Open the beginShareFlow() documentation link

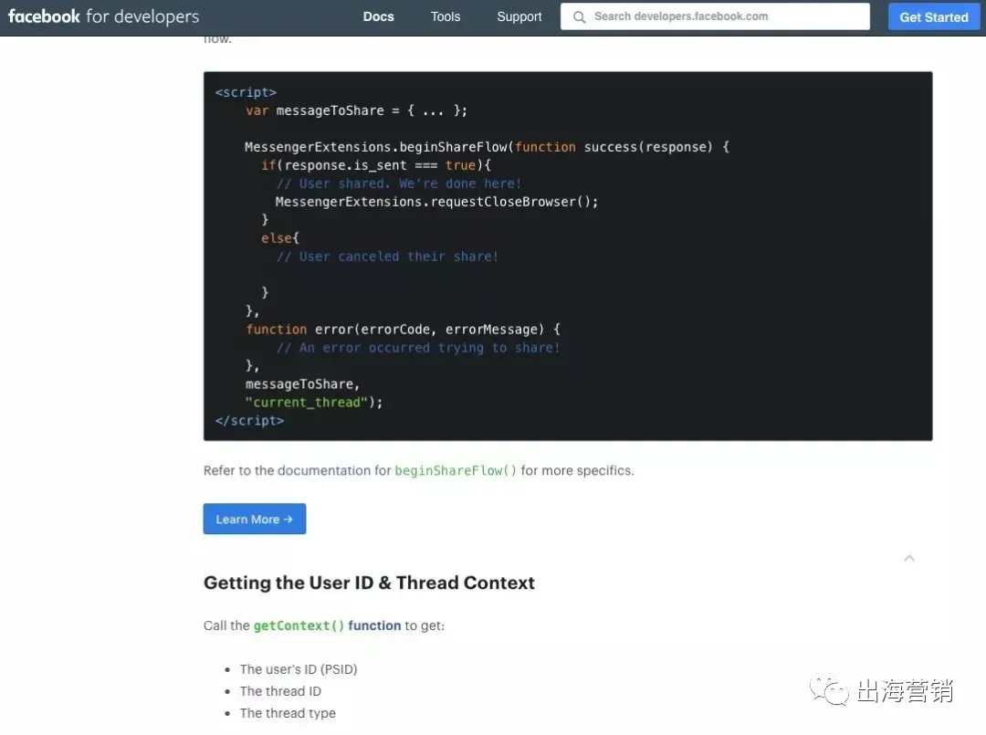456,470
